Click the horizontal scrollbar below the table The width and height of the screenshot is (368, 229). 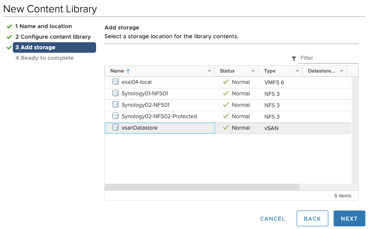point(202,187)
